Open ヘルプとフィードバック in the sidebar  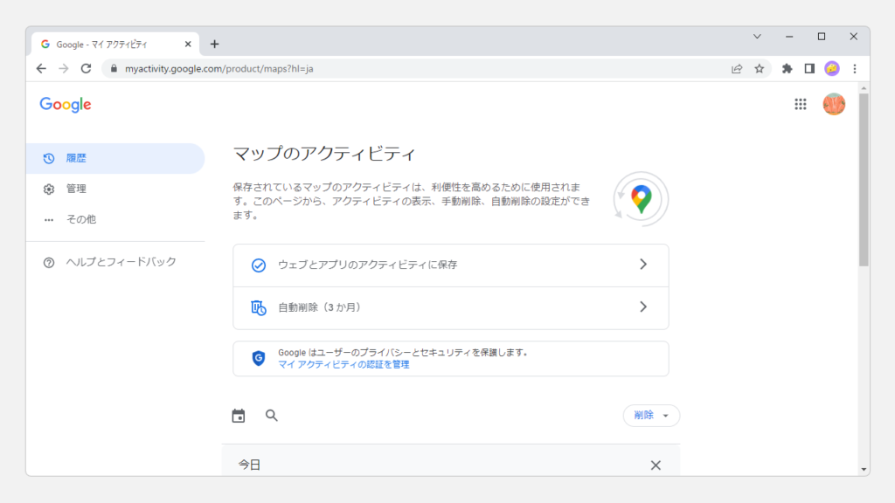click(121, 262)
